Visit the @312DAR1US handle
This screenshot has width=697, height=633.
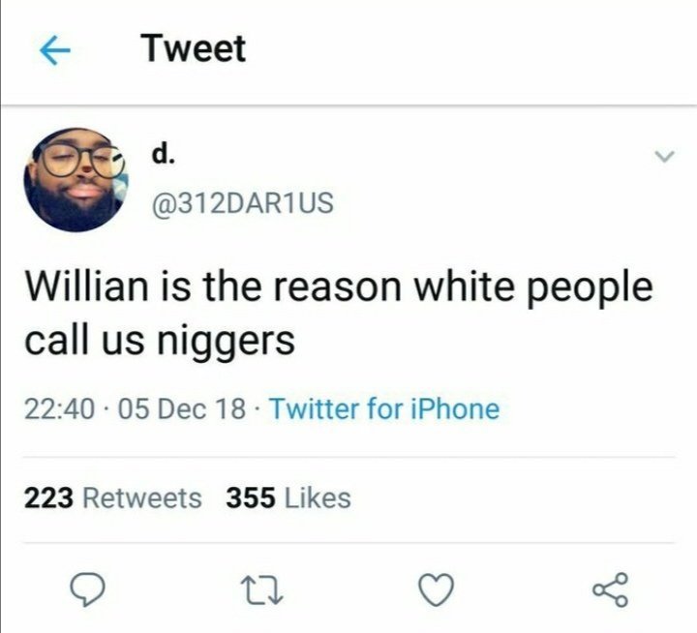(x=243, y=203)
